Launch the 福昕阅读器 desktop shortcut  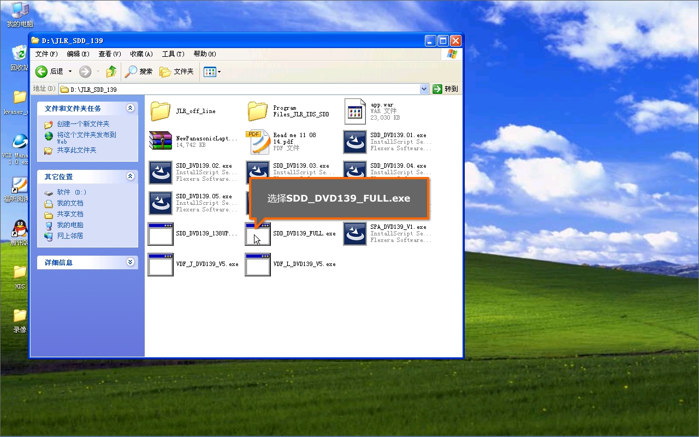point(20,185)
